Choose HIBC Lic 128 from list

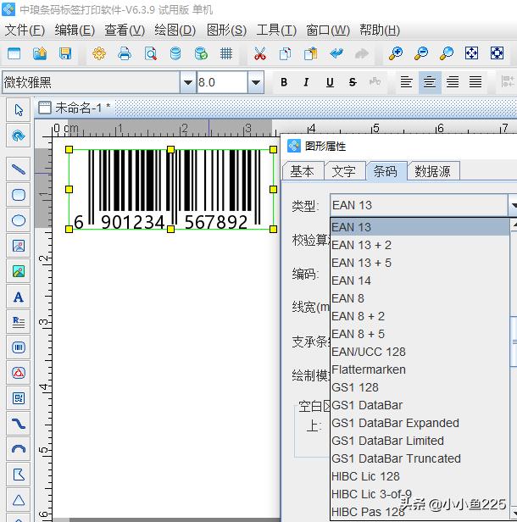tap(420, 476)
